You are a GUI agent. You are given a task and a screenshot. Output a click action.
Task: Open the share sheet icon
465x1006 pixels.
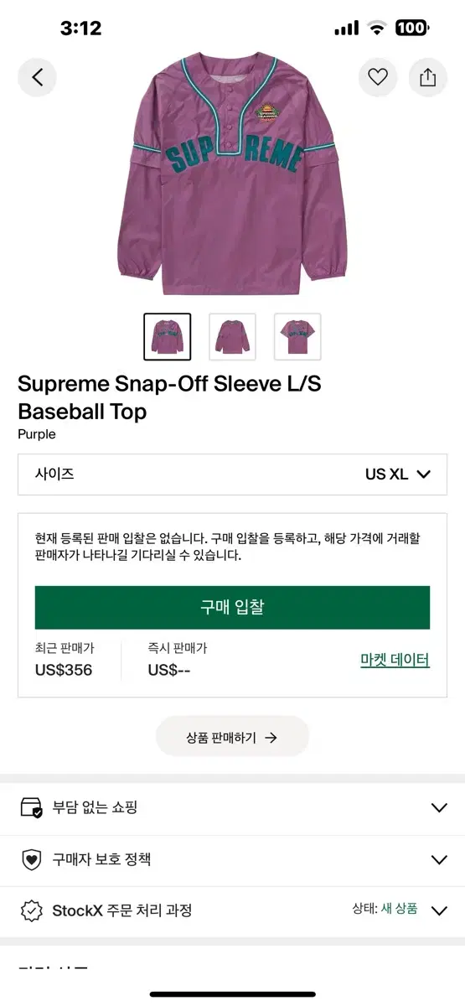click(x=428, y=77)
